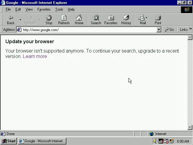Go back with the Back arrow button
The image size is (193, 145).
pyautogui.click(x=11, y=20)
